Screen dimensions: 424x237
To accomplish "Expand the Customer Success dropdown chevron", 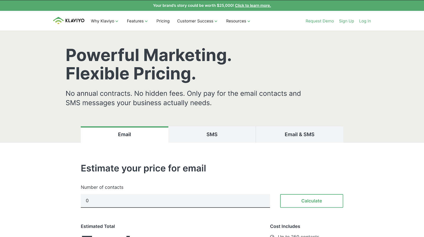I will (216, 21).
